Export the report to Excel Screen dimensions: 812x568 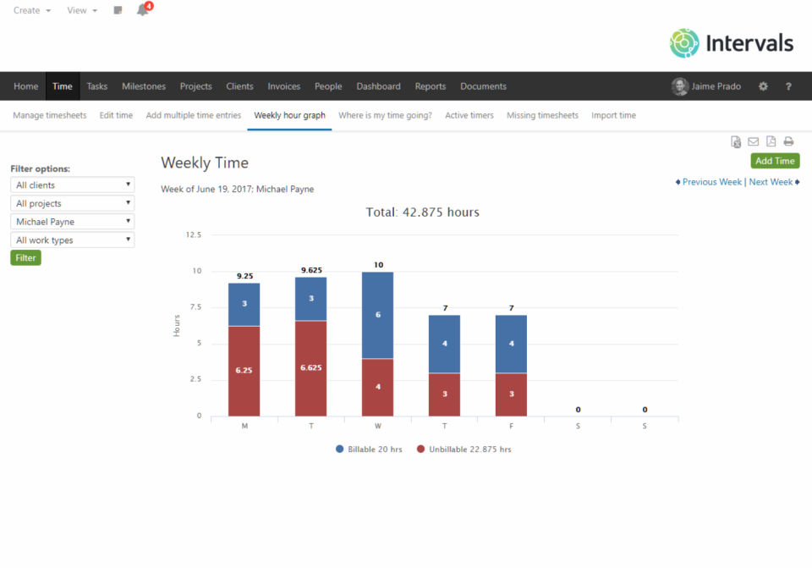[736, 142]
